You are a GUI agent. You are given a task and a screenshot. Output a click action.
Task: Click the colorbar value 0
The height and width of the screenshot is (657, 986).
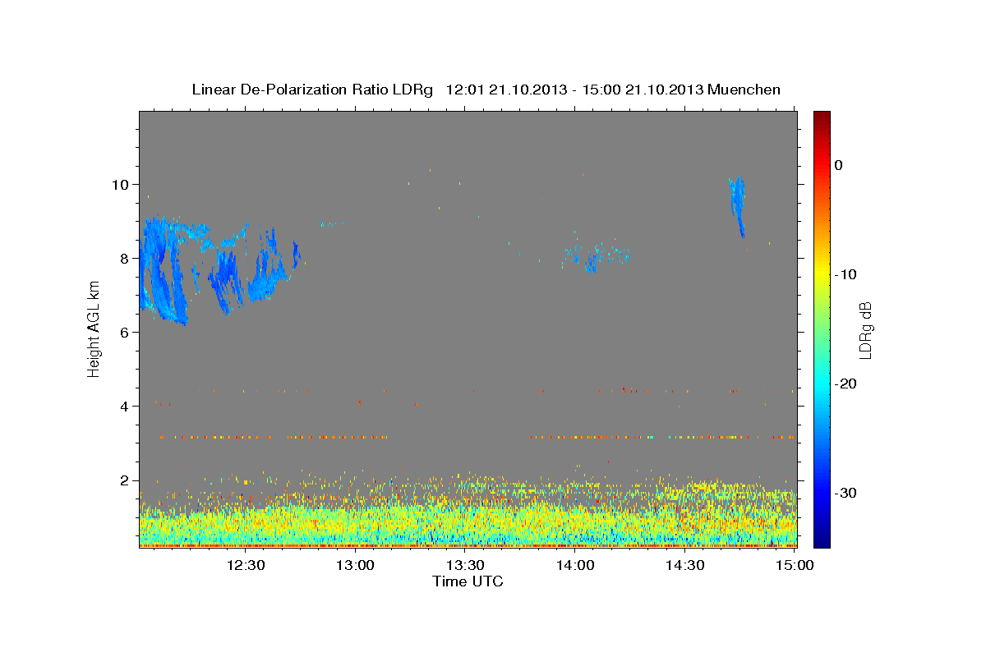[x=838, y=165]
